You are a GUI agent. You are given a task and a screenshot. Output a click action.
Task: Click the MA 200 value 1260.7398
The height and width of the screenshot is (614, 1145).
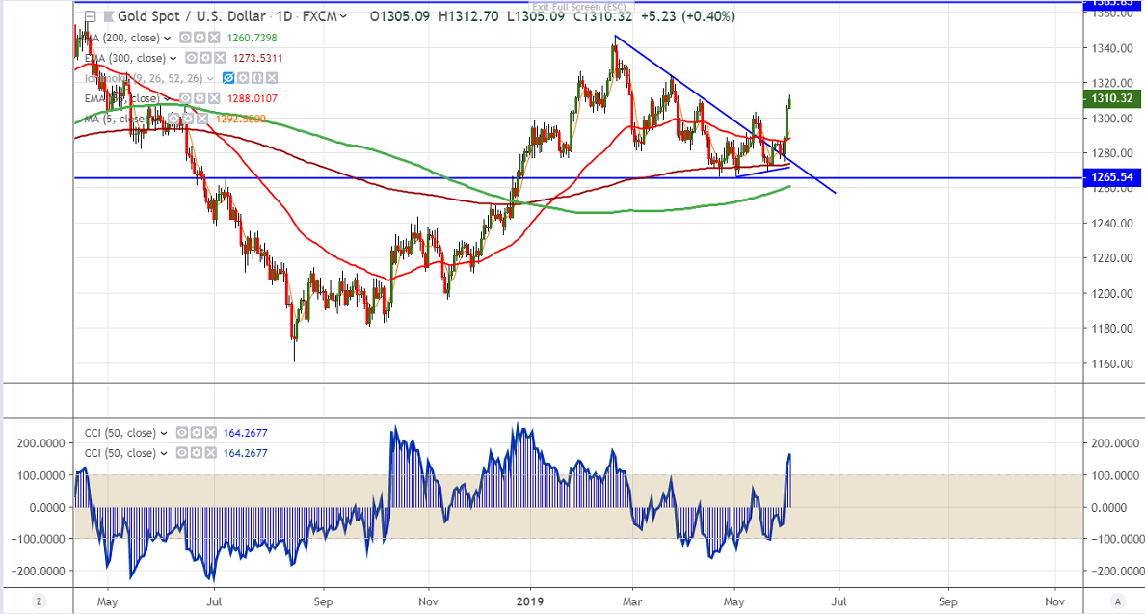tap(252, 38)
